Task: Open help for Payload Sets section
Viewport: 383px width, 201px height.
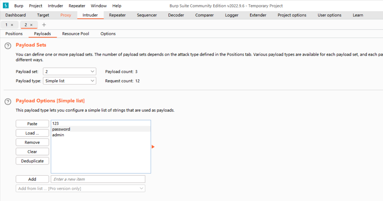Action: 8,46
